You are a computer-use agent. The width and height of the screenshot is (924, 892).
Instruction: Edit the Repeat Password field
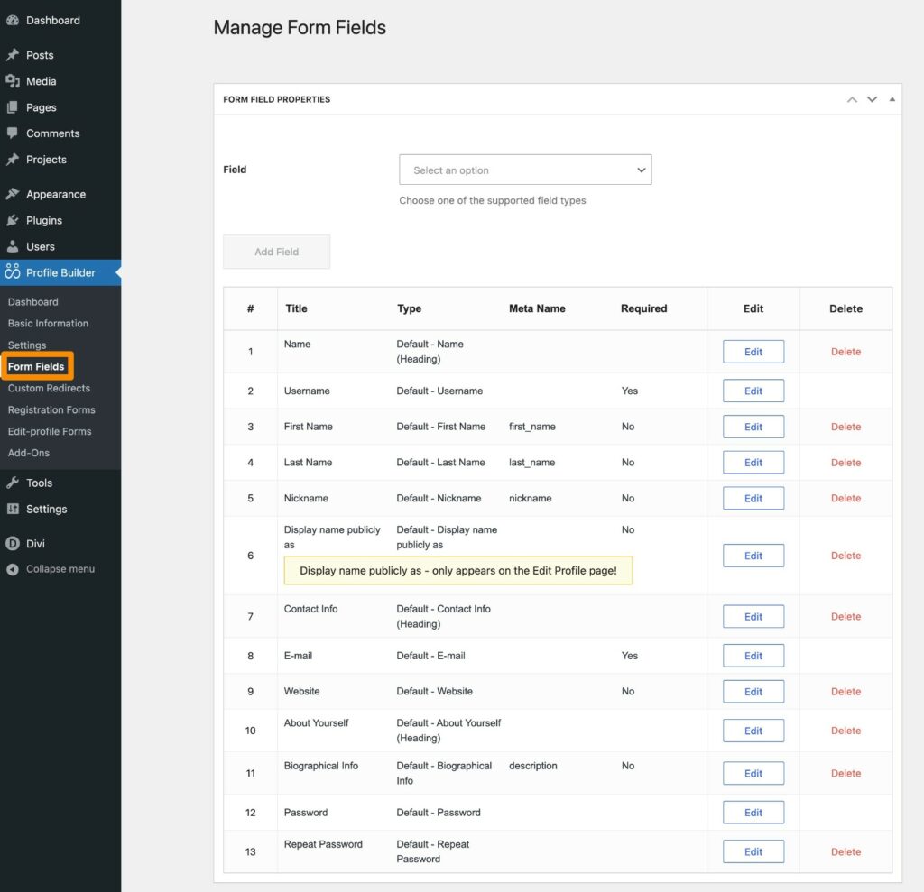pos(753,852)
